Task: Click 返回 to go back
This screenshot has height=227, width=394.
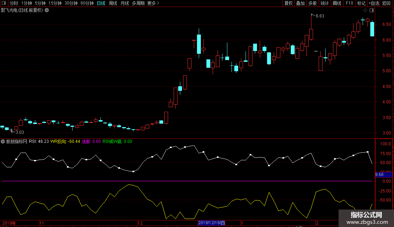Action: 386,3
